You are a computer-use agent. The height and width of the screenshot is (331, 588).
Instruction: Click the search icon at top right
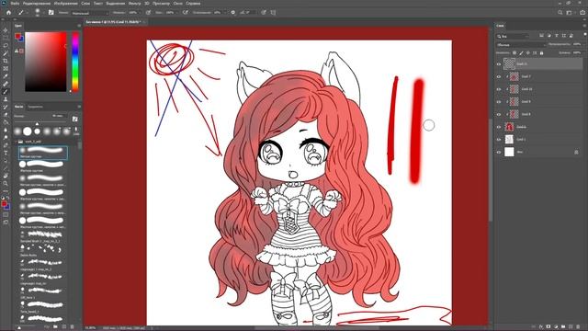click(560, 12)
